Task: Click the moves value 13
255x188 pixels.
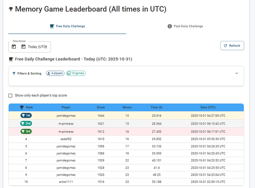Action: [x=127, y=116]
